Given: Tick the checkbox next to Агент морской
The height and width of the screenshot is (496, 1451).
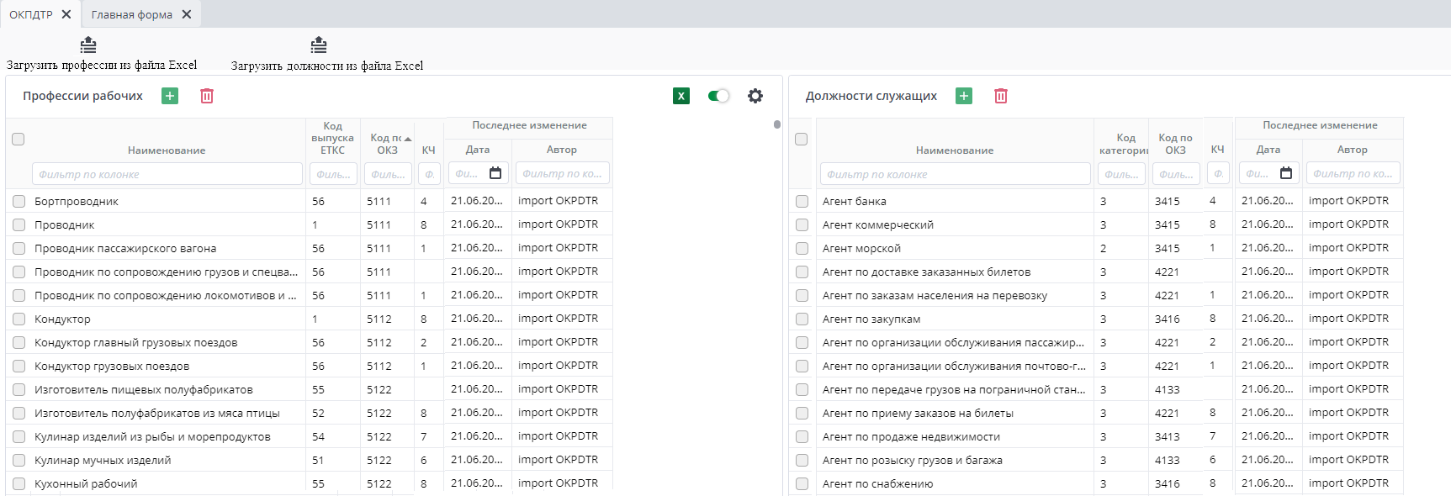Looking at the screenshot, I should coord(802,249).
